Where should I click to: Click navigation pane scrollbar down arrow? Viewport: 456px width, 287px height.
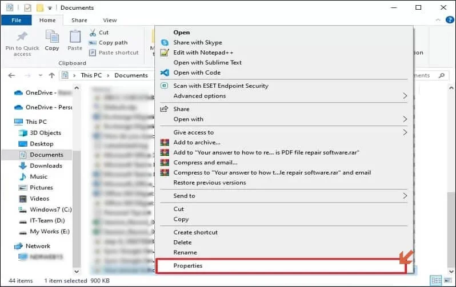(77, 272)
